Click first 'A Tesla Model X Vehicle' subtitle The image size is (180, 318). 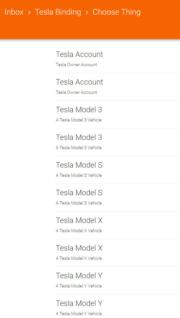79,231
